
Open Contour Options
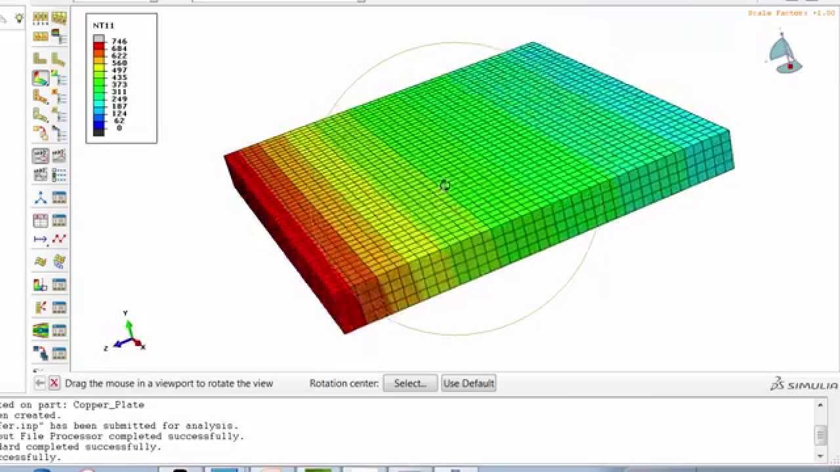58,79
